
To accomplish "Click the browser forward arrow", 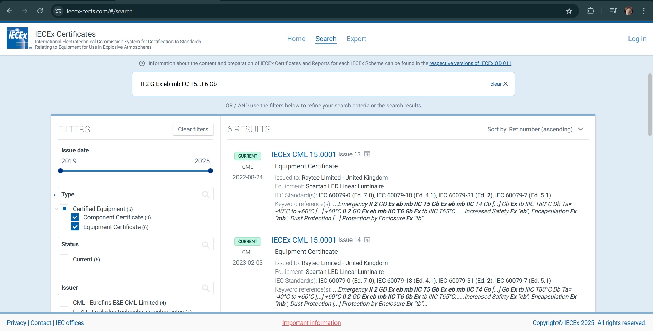I will click(x=25, y=11).
